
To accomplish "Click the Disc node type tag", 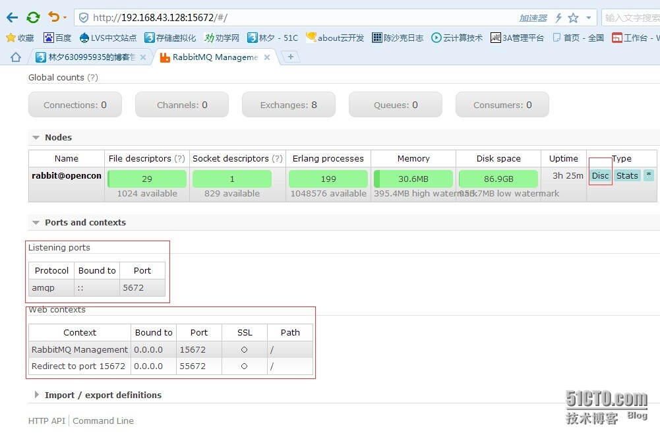I will click(600, 176).
